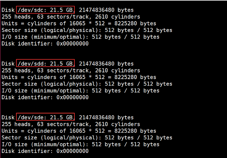This screenshot has width=227, height=158.
Task: Click the highlighted /dev/sdc: 21.5 GB text
Action: 45,10
